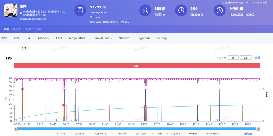Click the phone device icon
This screenshot has width=273, height=136.
point(80,10)
